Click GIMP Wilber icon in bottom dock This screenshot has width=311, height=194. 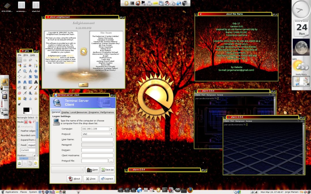click(x=177, y=190)
